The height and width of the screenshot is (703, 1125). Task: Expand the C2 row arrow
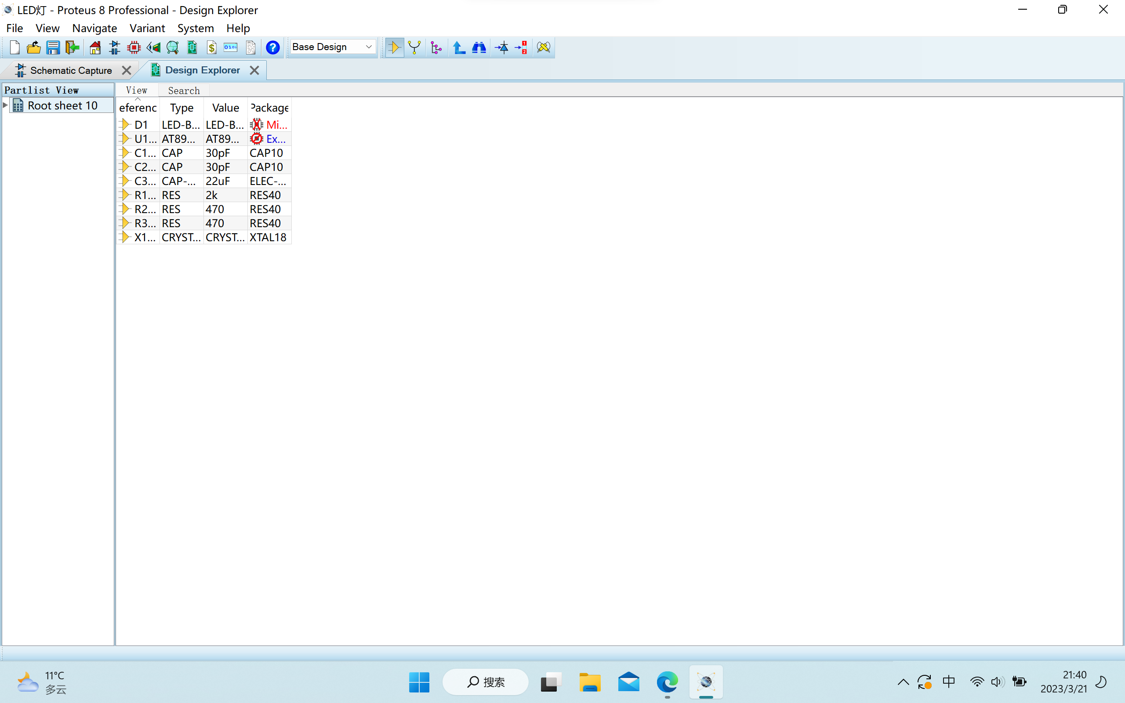(125, 167)
